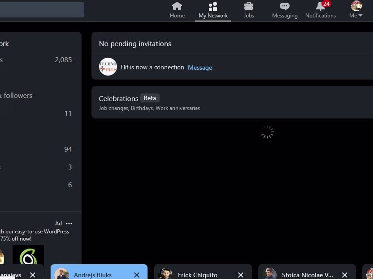This screenshot has width=373, height=279.
Task: Open Messaging speech bubble icon
Action: [285, 6]
